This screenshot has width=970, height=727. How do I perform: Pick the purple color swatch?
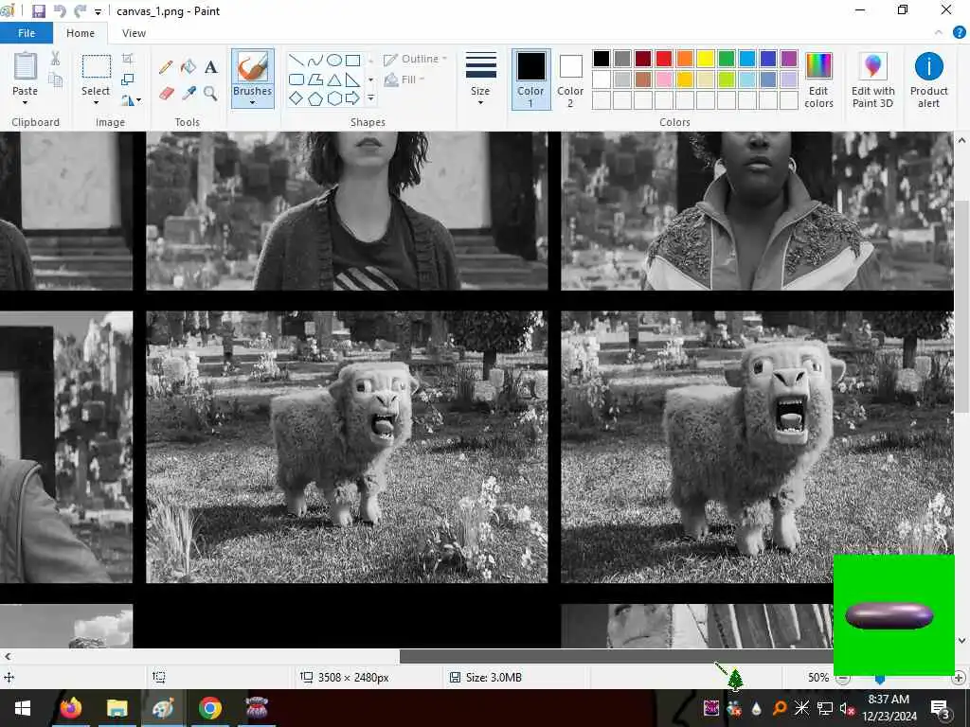coord(789,59)
